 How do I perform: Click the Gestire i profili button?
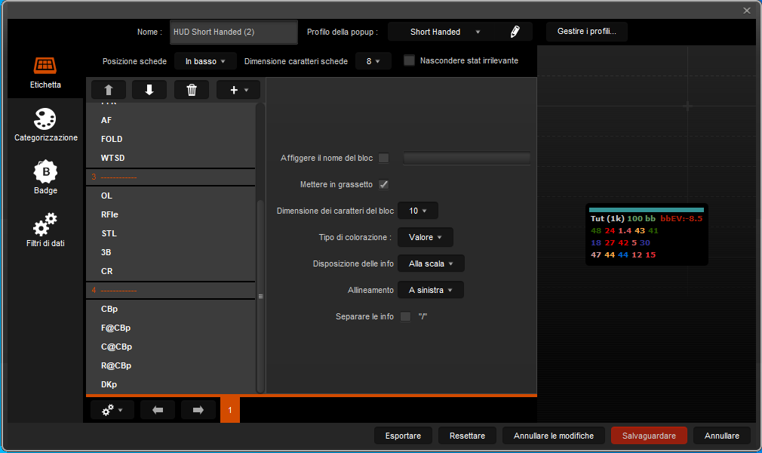[586, 31]
